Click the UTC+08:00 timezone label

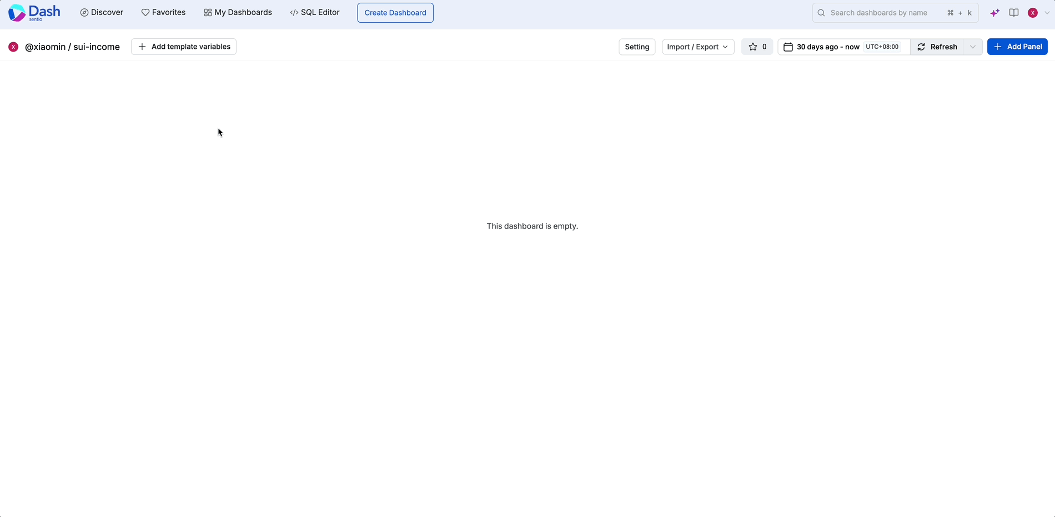pyautogui.click(x=882, y=47)
